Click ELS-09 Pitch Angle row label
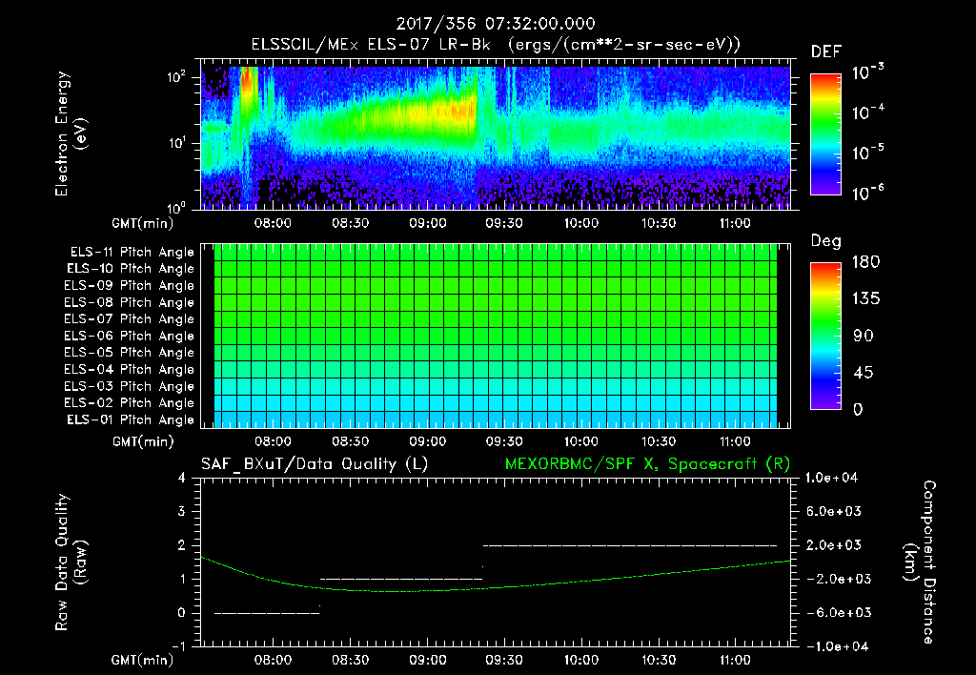The image size is (976, 675). [129, 286]
